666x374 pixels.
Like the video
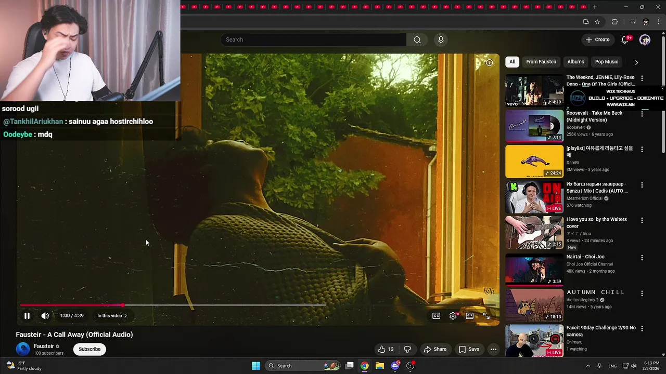pyautogui.click(x=386, y=349)
